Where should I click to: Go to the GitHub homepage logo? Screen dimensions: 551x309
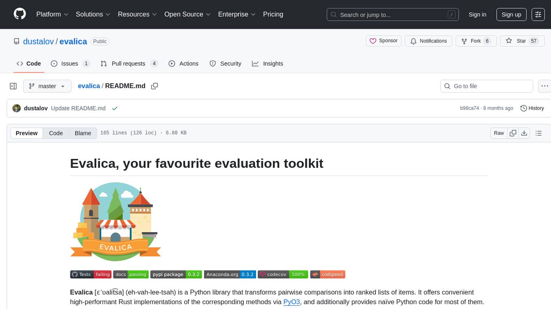(x=20, y=14)
